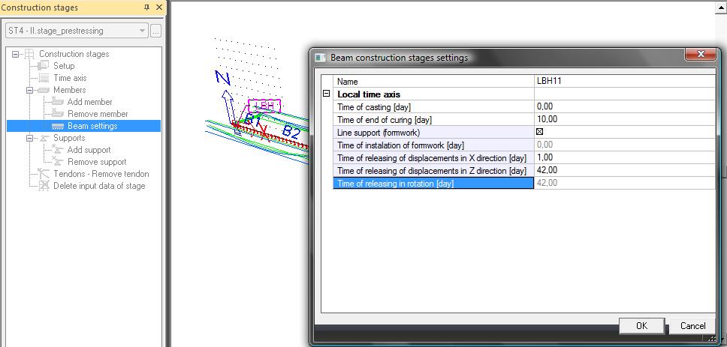
Task: Select the Add member icon
Action: coord(58,102)
